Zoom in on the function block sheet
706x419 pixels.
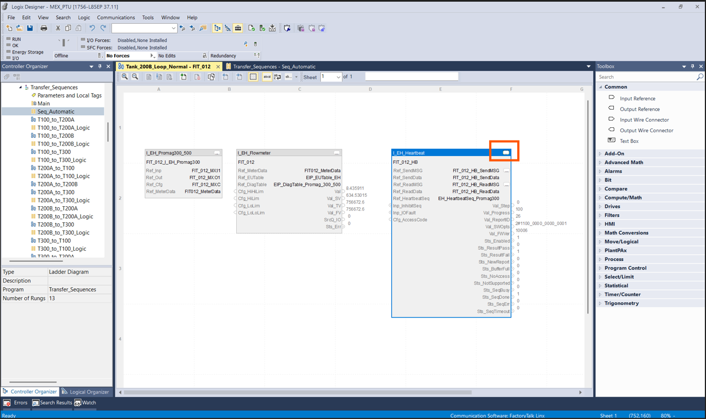[x=125, y=77]
